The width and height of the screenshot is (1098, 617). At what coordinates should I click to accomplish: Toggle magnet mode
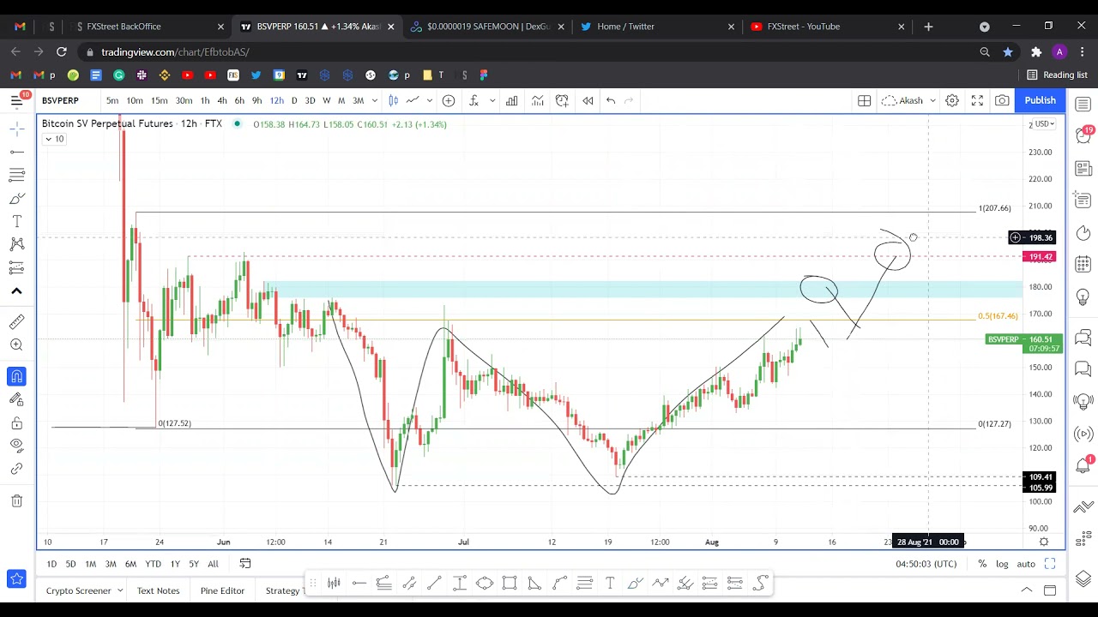click(x=16, y=376)
